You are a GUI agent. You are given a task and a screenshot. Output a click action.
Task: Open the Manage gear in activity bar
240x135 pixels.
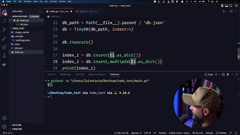point(4,126)
